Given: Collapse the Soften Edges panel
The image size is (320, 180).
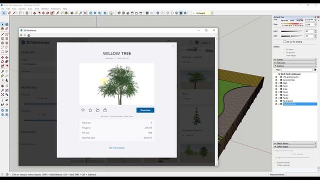Looking at the screenshot, I should 295,146.
